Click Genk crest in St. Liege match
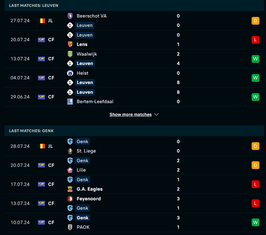Screen dimensions: 266x235 [70, 142]
